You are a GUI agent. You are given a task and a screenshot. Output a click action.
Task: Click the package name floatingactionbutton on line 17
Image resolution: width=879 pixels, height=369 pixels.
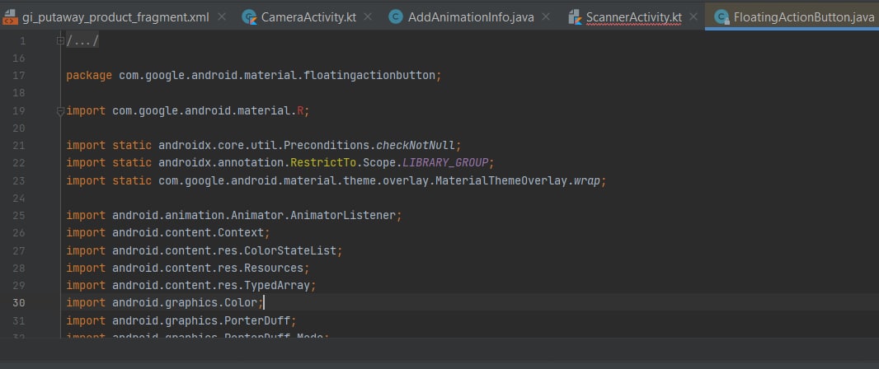369,76
